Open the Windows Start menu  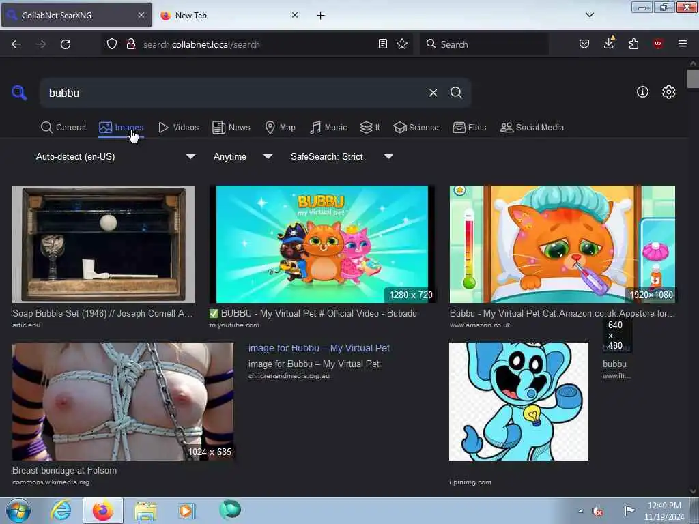[x=18, y=510]
